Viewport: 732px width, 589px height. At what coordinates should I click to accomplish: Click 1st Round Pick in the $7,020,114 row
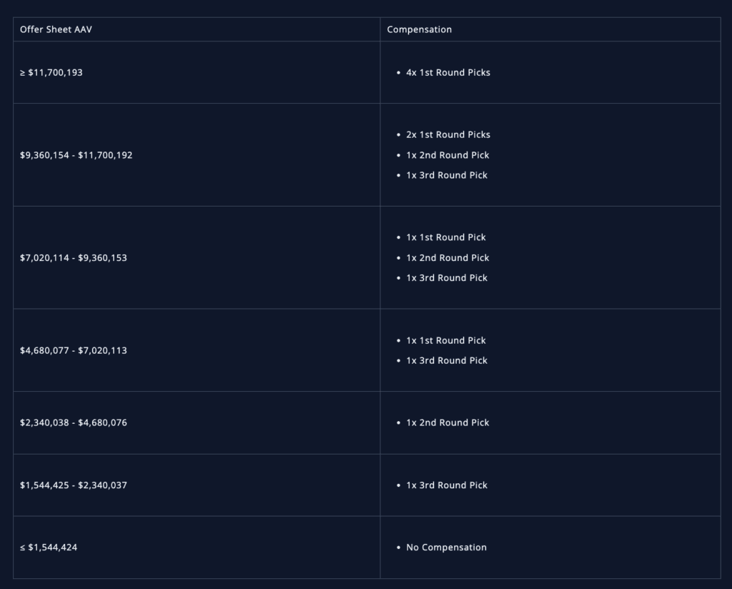[446, 237]
